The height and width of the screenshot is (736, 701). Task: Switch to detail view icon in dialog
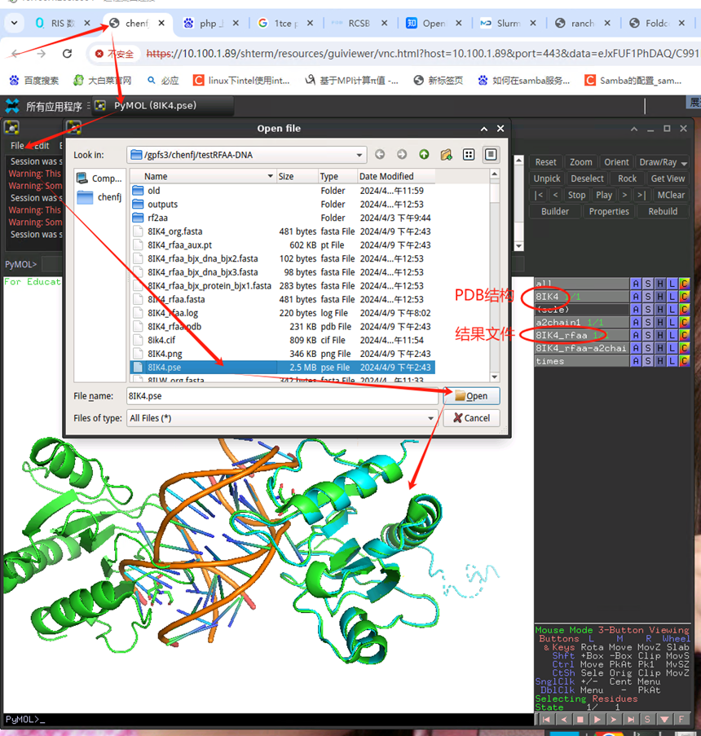pos(491,154)
